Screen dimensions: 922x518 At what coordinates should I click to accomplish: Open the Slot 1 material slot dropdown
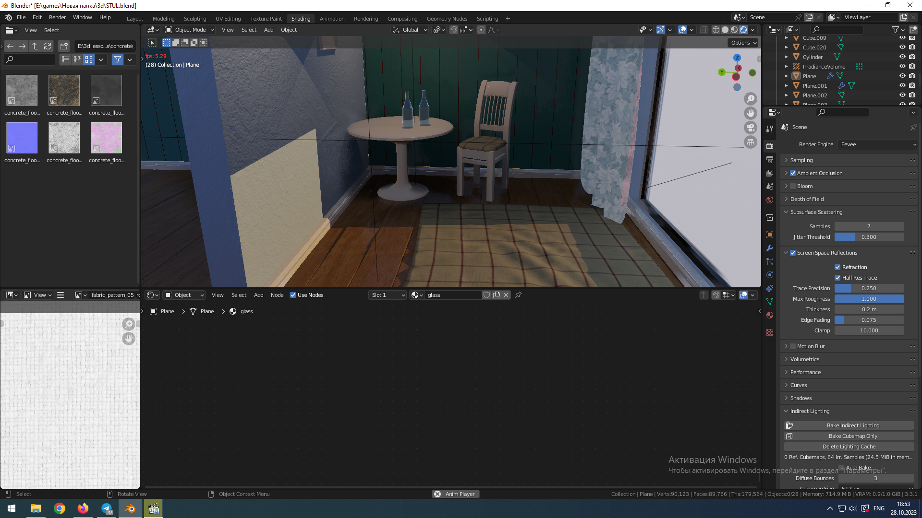tap(388, 295)
